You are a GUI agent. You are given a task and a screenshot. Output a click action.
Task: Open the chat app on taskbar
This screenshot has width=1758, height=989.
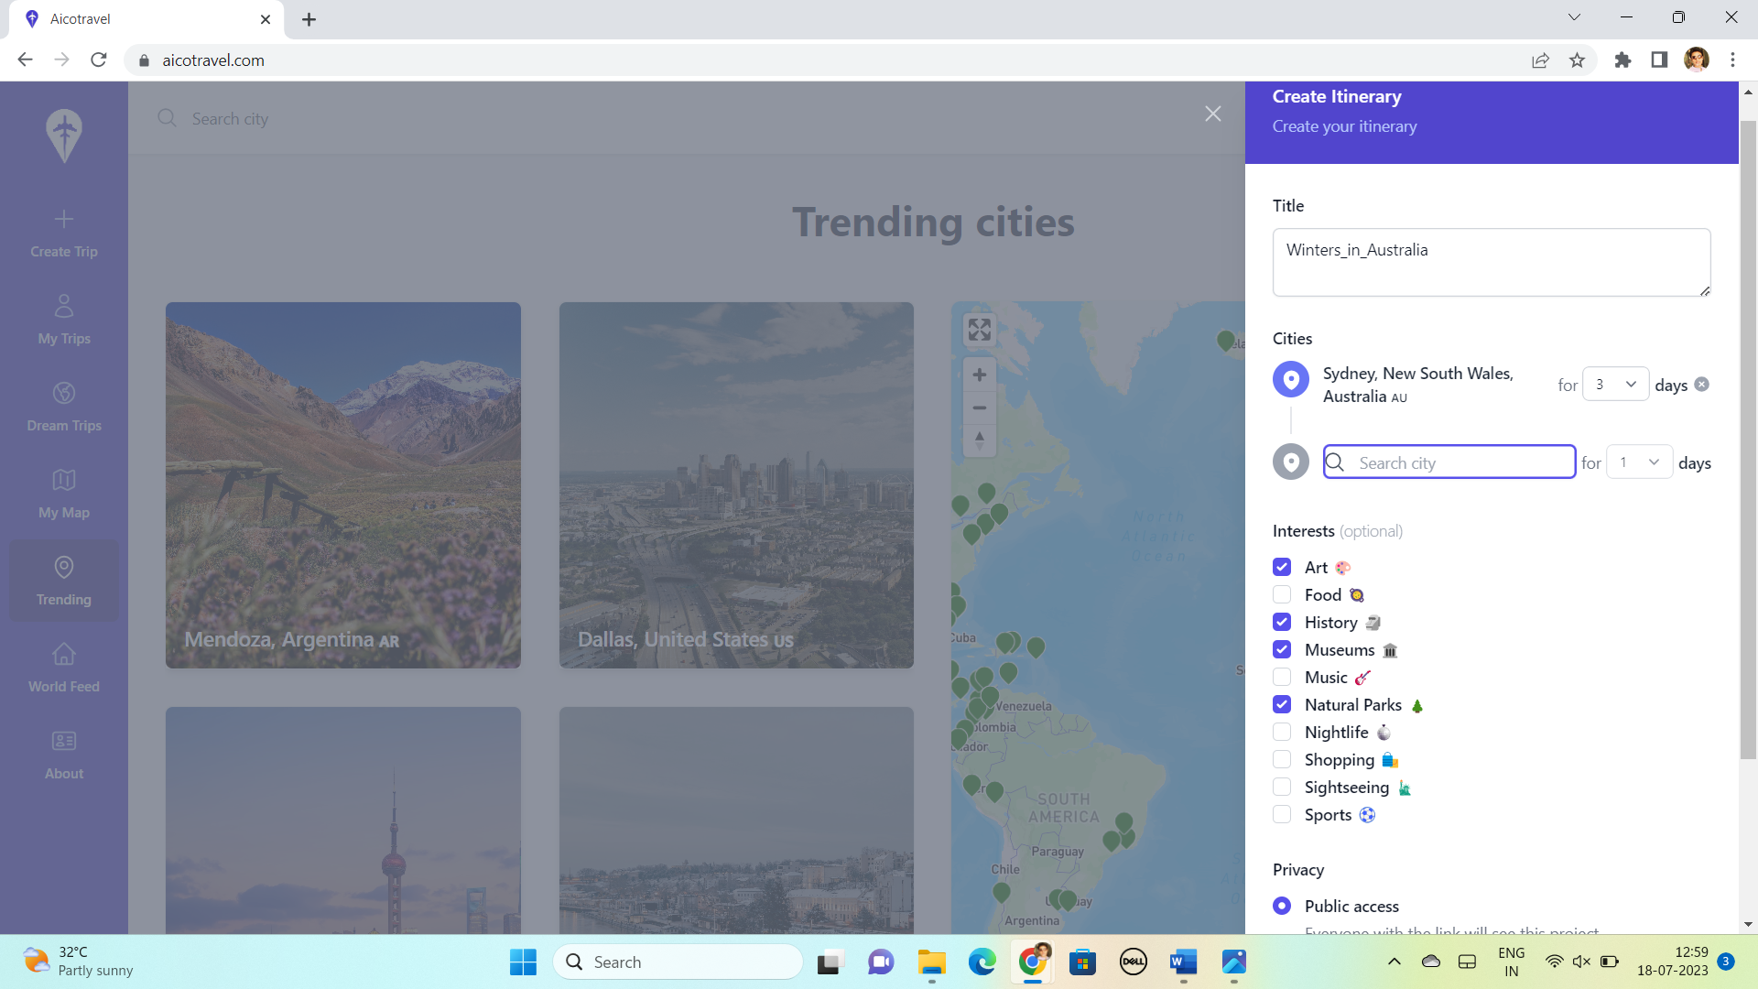[881, 962]
